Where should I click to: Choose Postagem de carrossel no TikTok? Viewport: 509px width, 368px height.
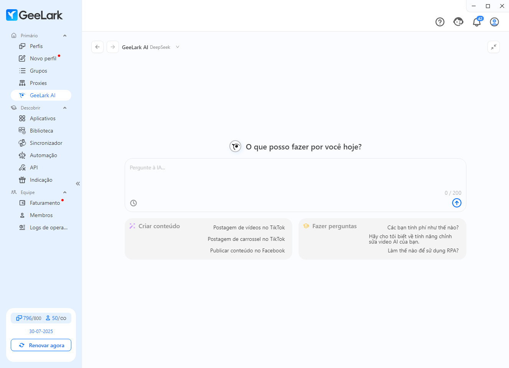click(246, 239)
